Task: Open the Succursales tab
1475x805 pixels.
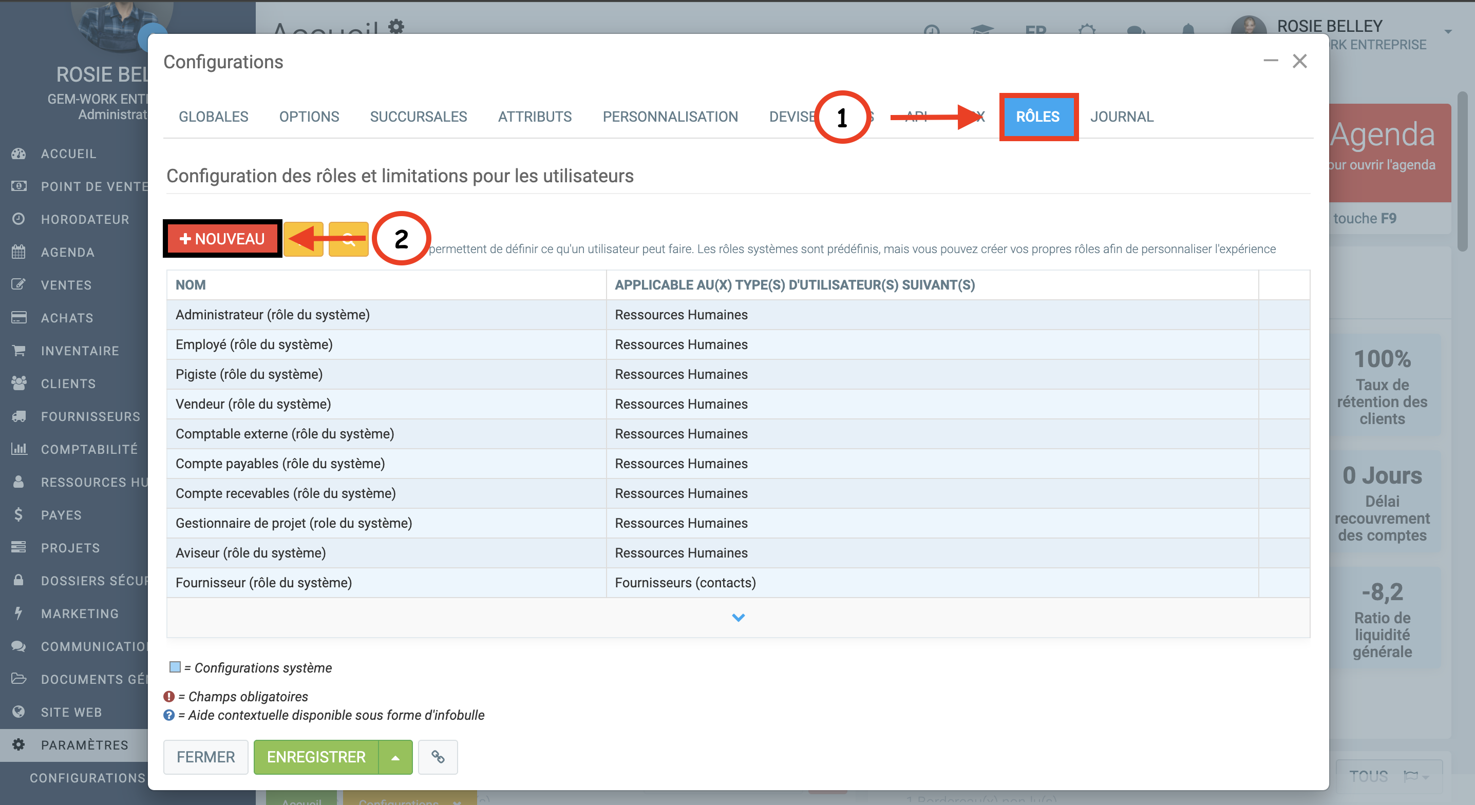Action: (418, 117)
